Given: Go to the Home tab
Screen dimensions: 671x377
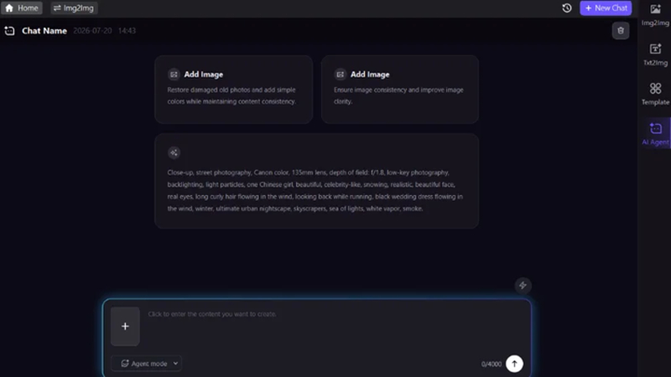Looking at the screenshot, I should point(22,8).
